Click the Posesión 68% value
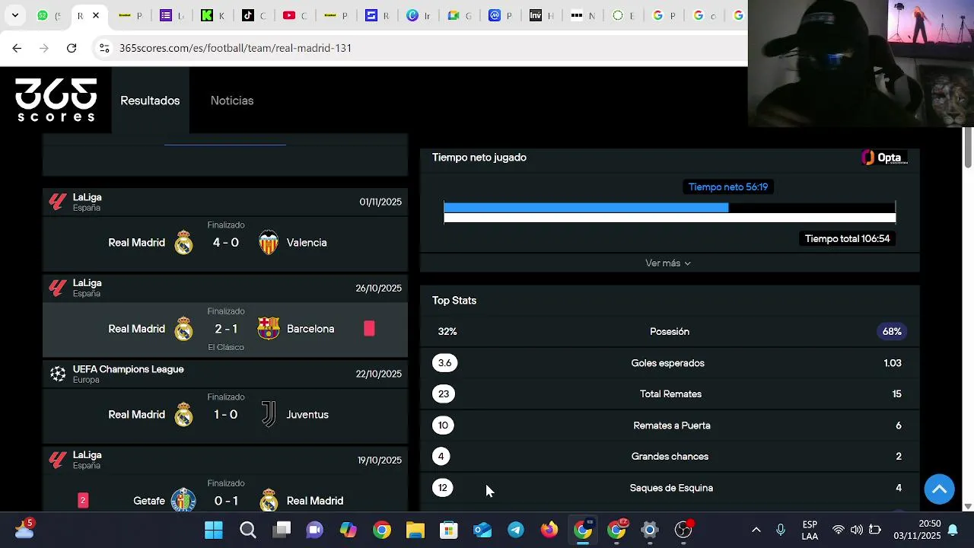974x548 pixels. tap(892, 332)
